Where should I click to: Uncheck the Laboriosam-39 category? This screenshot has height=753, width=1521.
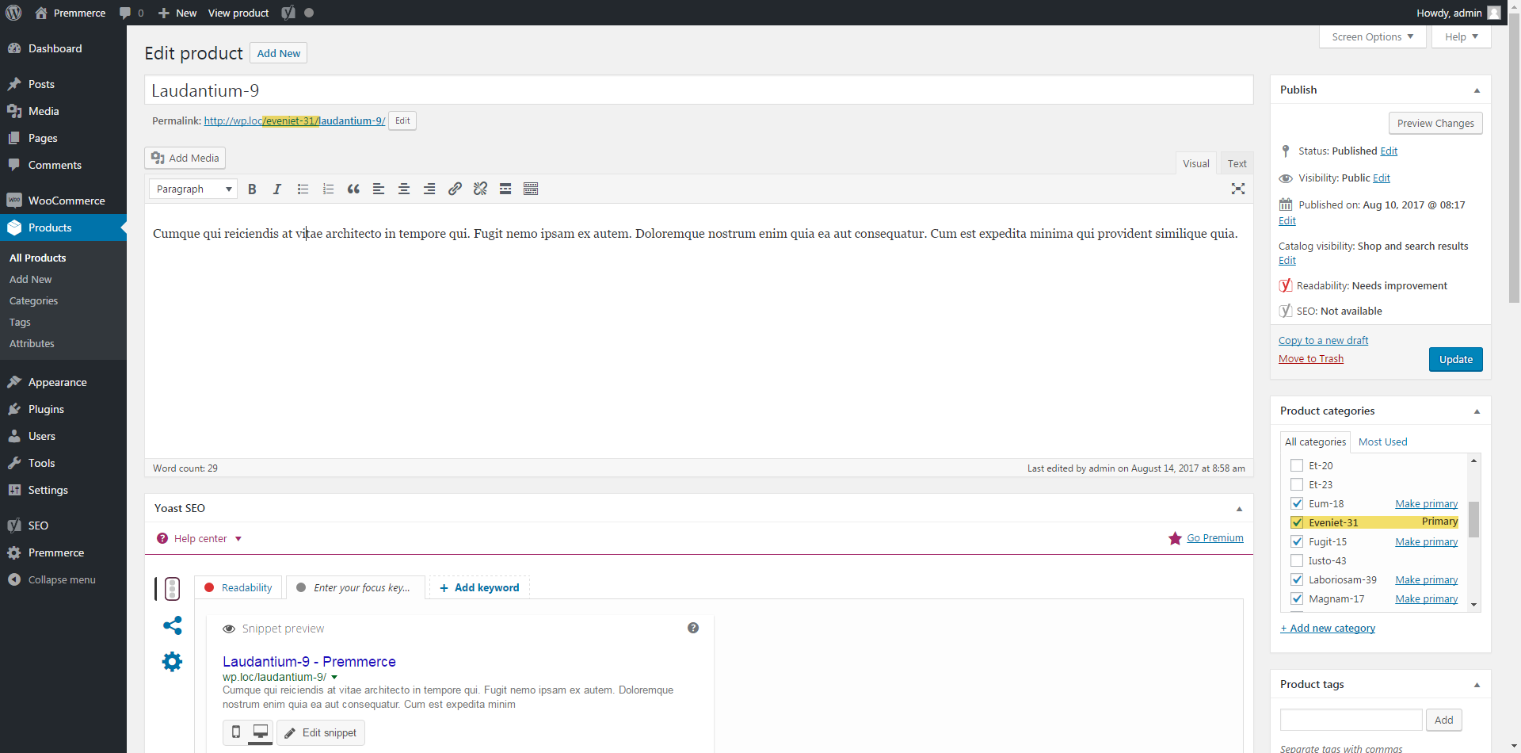click(1297, 579)
